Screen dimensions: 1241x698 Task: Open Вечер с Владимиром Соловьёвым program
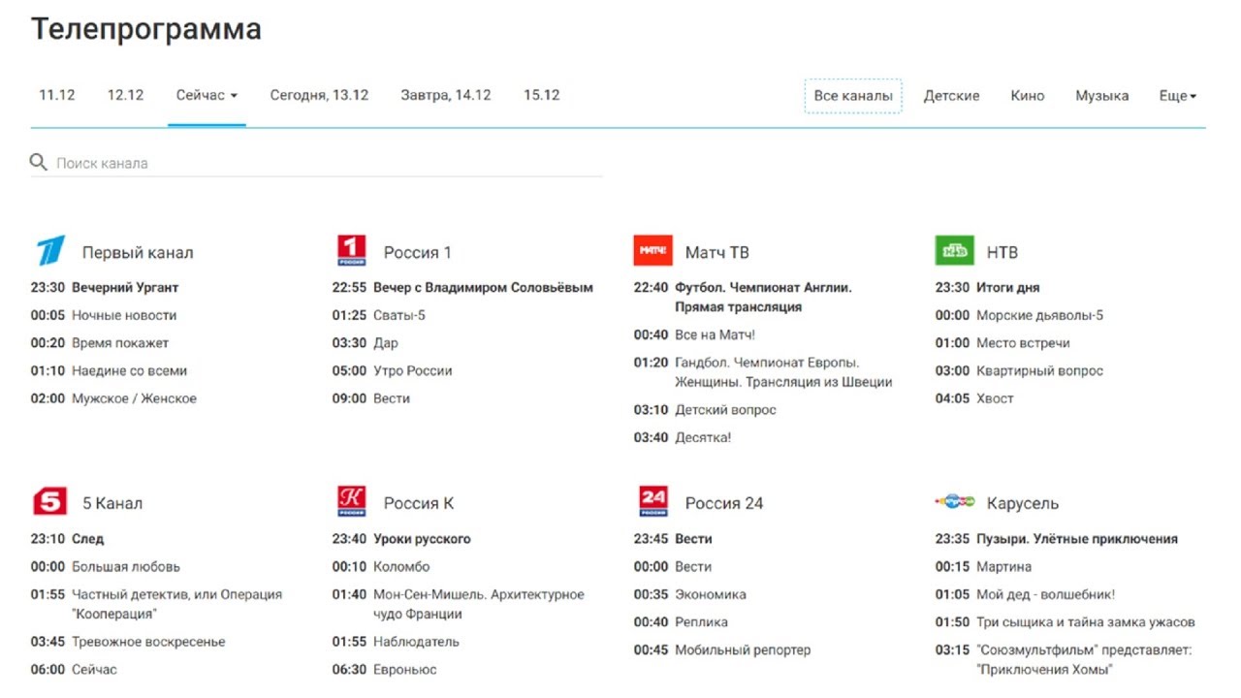[483, 288]
